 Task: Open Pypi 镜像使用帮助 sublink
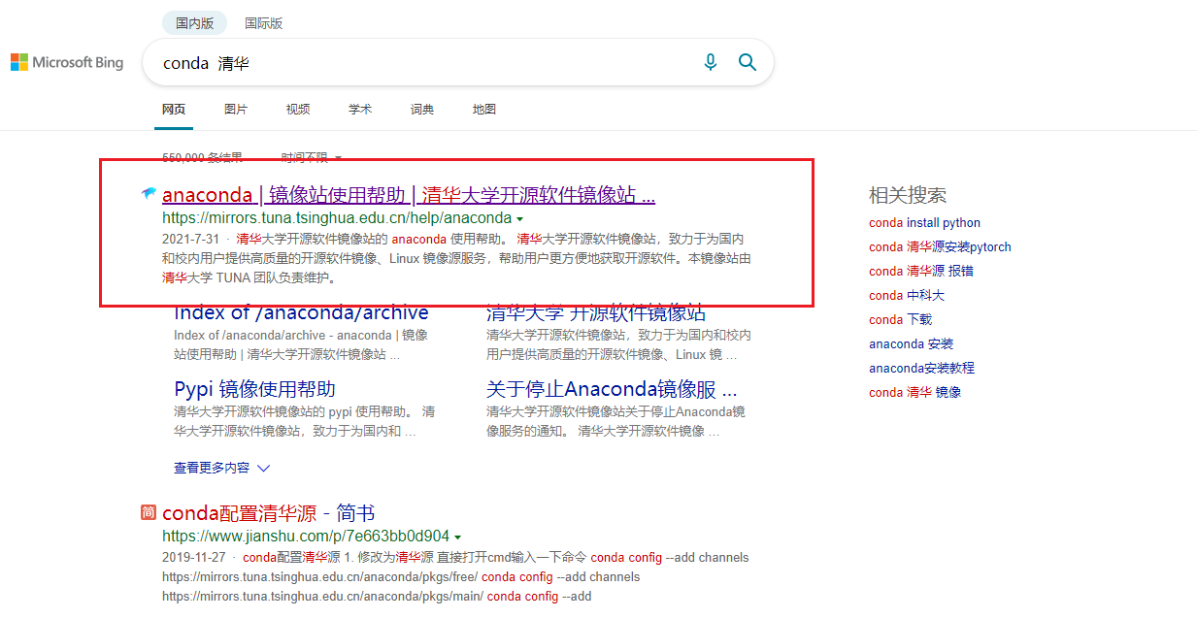(x=254, y=389)
